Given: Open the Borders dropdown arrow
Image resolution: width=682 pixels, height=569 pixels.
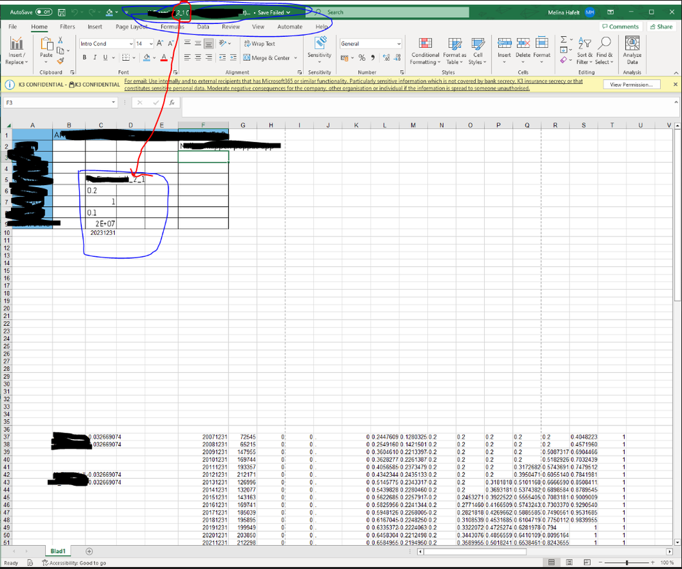Looking at the screenshot, I should pos(134,58).
